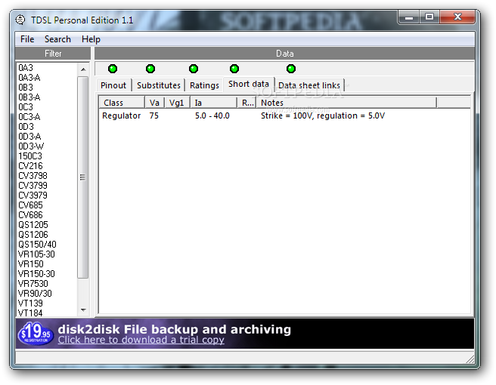496x385 pixels.
Task: Click the Ia value 5.0 - 40.0
Action: tap(212, 115)
